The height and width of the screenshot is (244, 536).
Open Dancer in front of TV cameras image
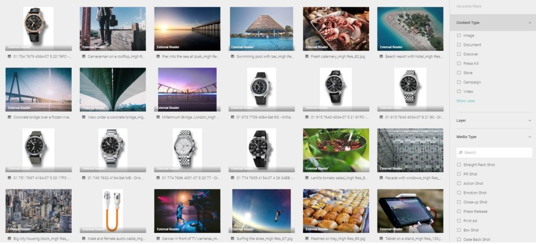point(187,211)
